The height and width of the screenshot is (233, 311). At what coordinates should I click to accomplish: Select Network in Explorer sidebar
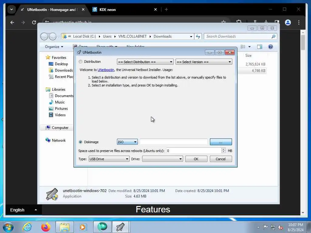point(59,140)
